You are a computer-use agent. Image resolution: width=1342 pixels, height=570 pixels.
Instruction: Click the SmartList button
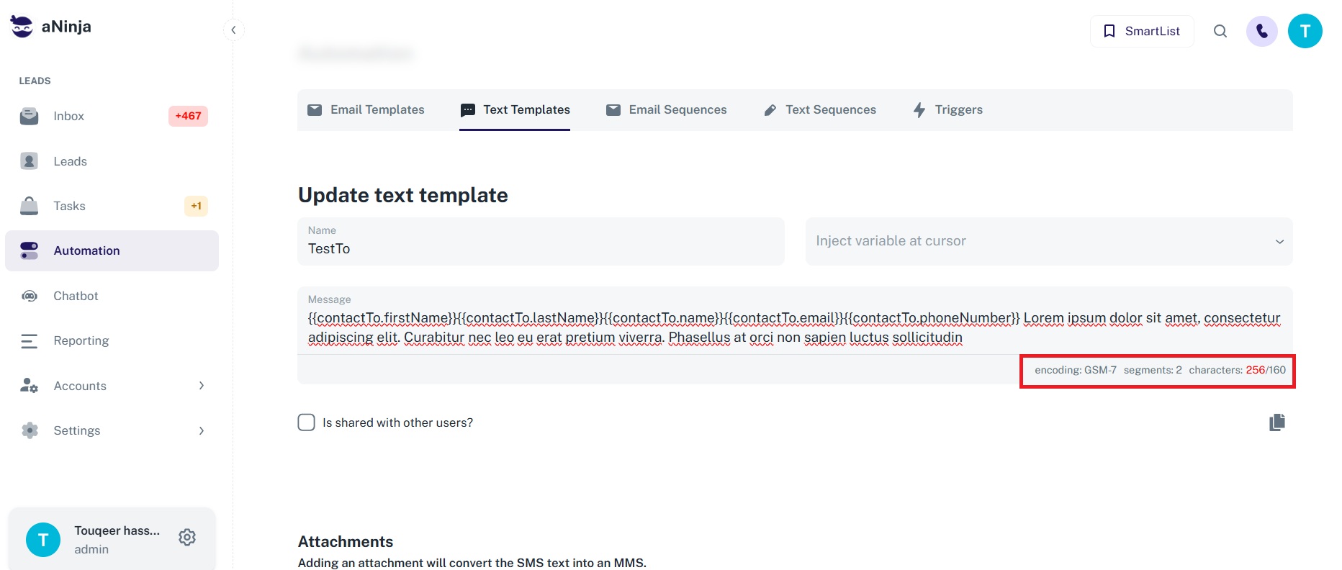pyautogui.click(x=1142, y=31)
